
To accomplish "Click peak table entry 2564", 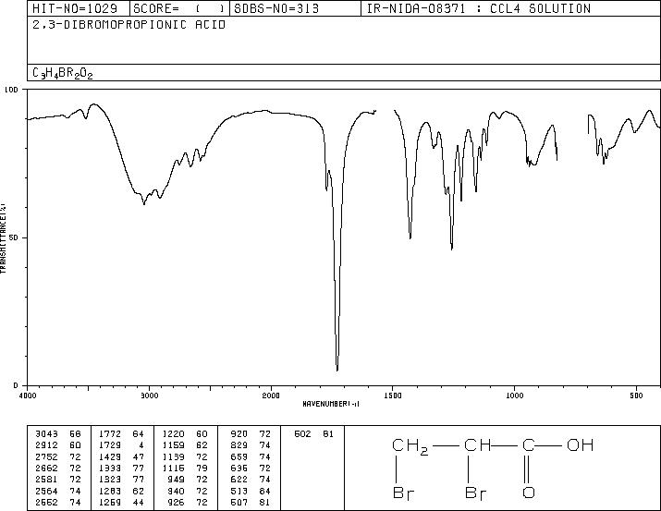I will pos(46,491).
